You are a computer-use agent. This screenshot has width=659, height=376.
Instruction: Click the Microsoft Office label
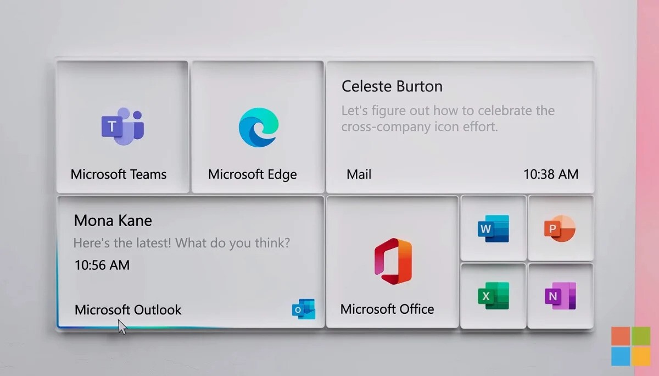387,309
